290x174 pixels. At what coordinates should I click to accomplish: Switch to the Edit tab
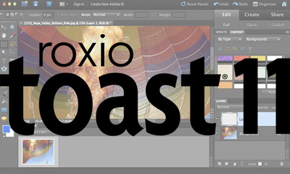[x=227, y=14]
